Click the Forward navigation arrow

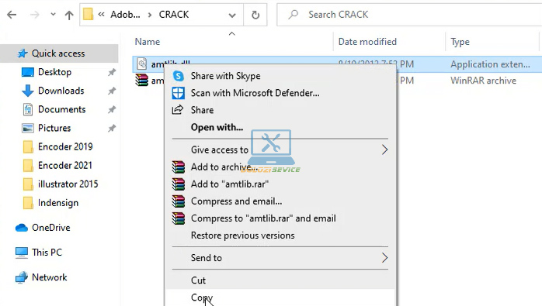tap(35, 15)
